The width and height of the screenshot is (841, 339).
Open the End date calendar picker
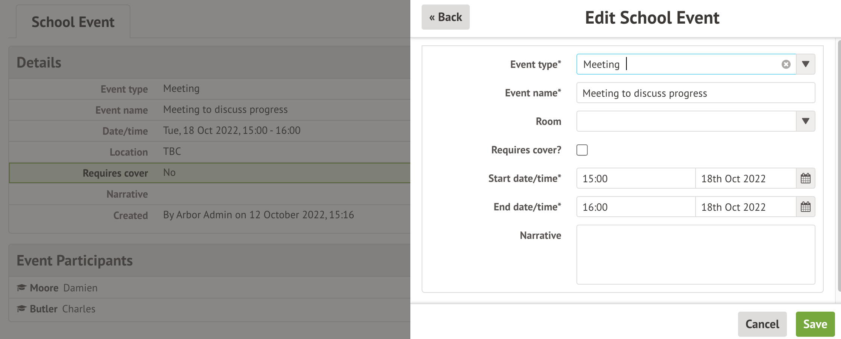[805, 207]
